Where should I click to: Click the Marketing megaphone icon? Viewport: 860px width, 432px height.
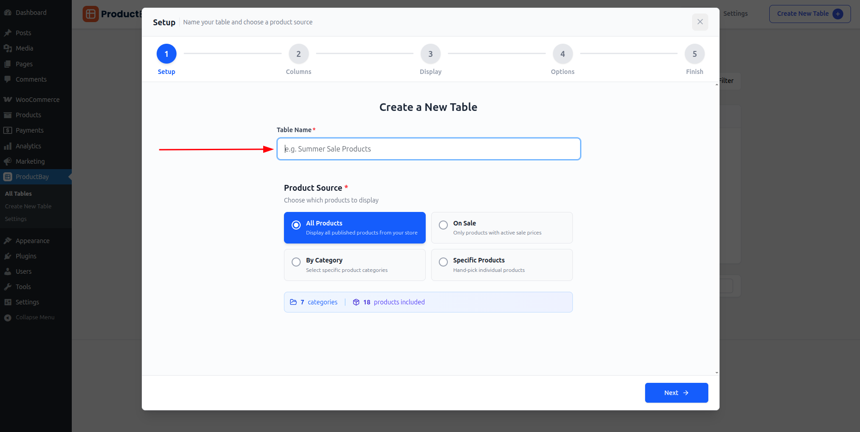tap(8, 161)
